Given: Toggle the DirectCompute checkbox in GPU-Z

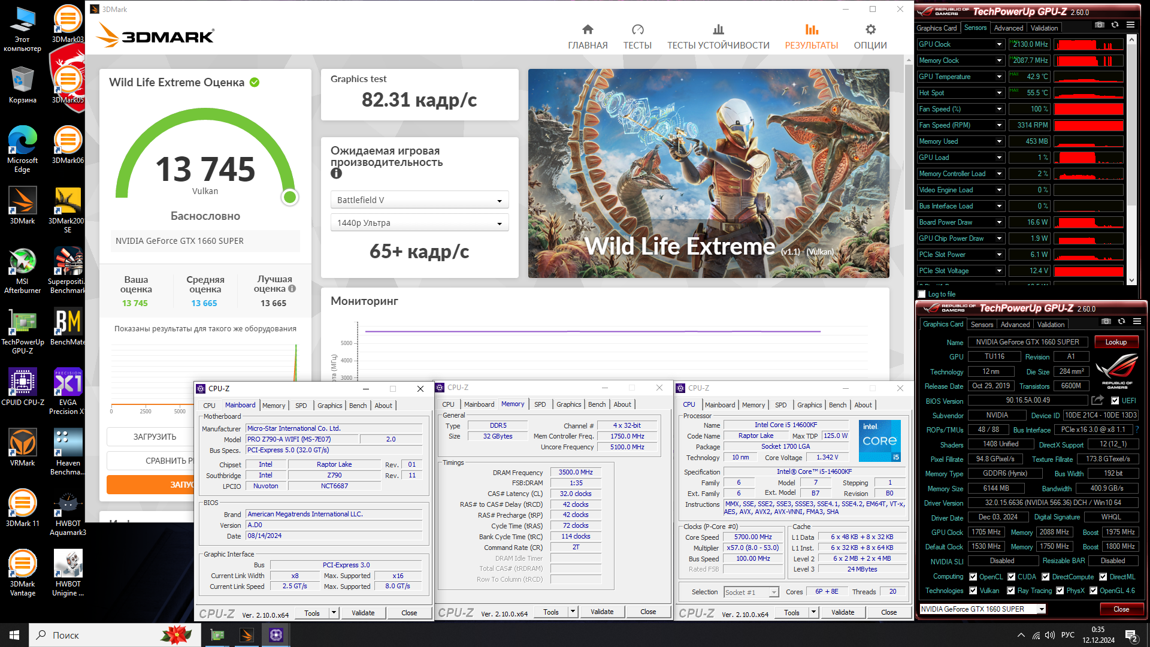Looking at the screenshot, I should (x=1045, y=577).
